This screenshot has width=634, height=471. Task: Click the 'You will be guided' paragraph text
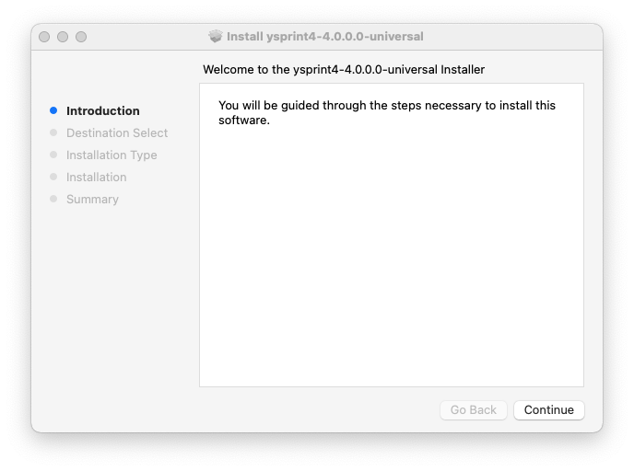coord(386,112)
